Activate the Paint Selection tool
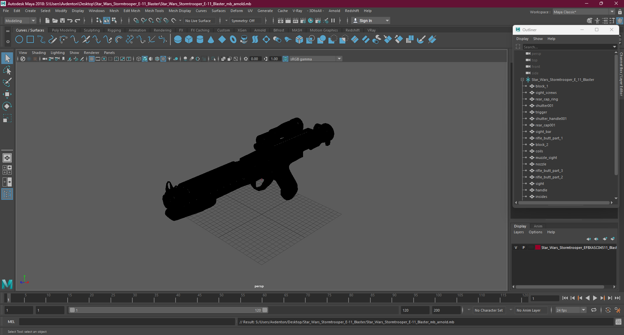The height and width of the screenshot is (335, 624). [7, 82]
